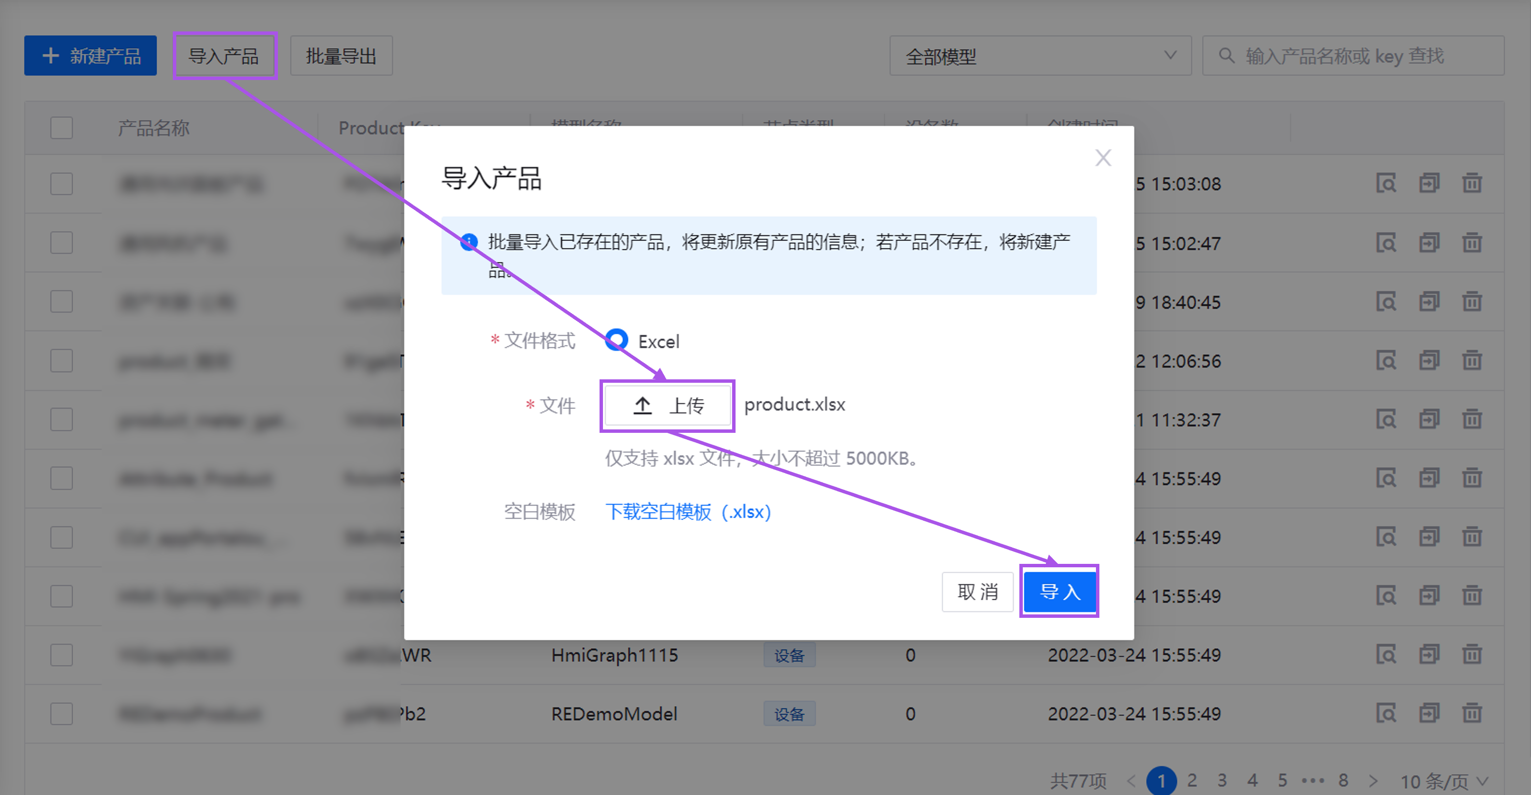1531x795 pixels.
Task: View details icon for the 15:03:08 row
Action: [x=1386, y=183]
